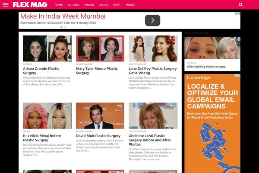259x173 pixels.
Task: Open Christine Lahti Plastic Surgery article title
Action: click(150, 140)
